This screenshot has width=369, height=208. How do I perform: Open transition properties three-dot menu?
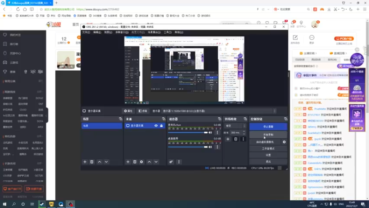tap(244, 139)
